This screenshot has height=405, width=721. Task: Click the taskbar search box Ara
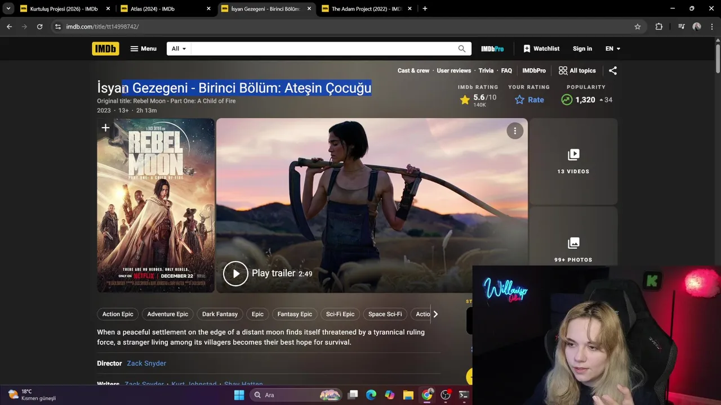click(x=296, y=395)
